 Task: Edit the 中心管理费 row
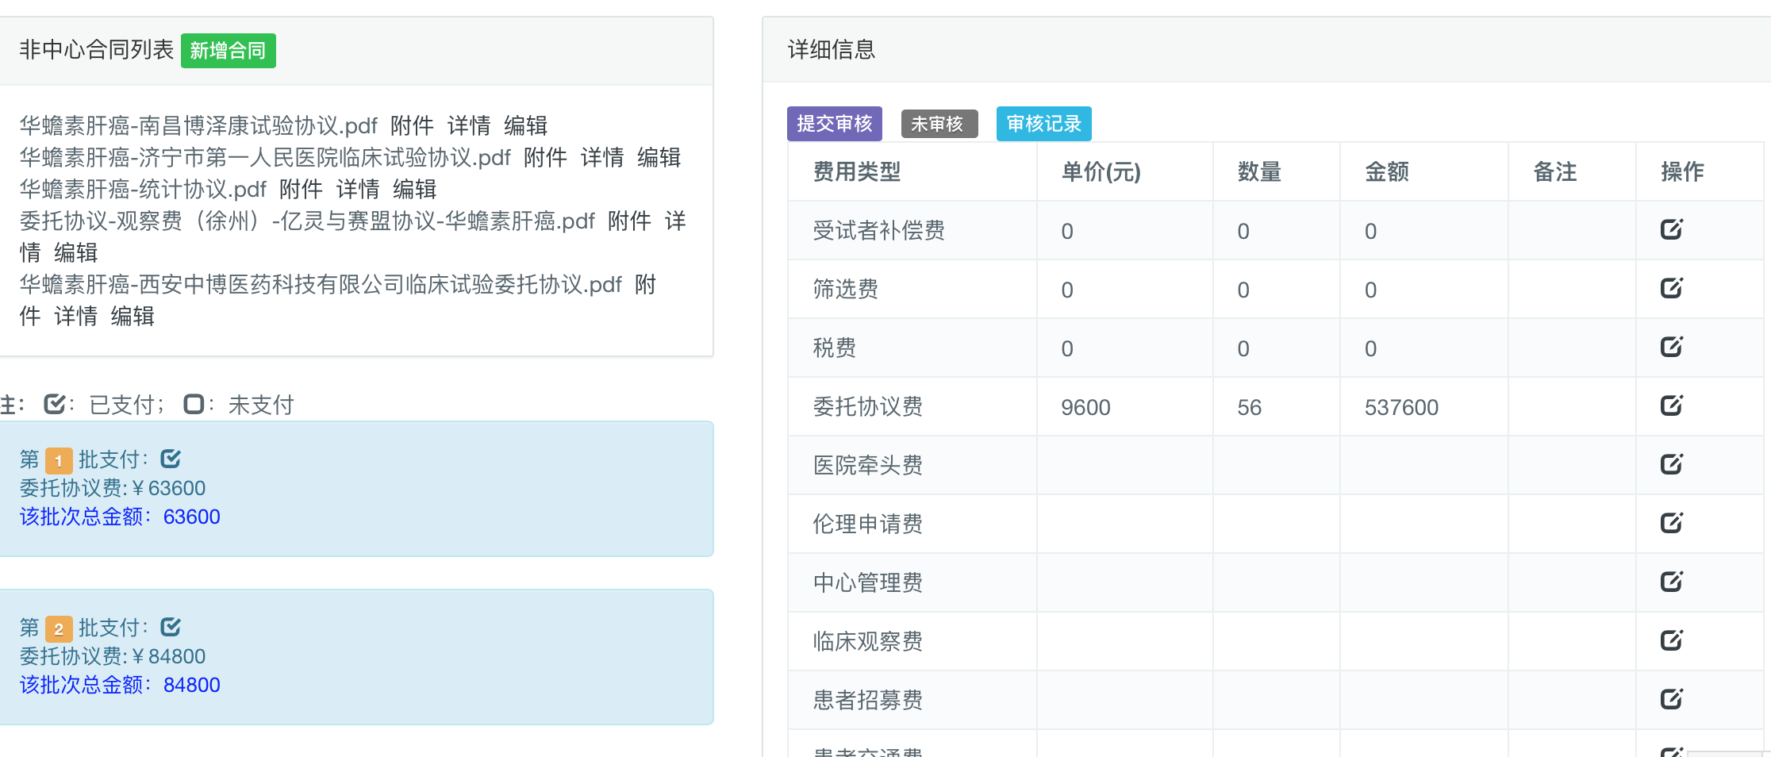(x=1672, y=582)
